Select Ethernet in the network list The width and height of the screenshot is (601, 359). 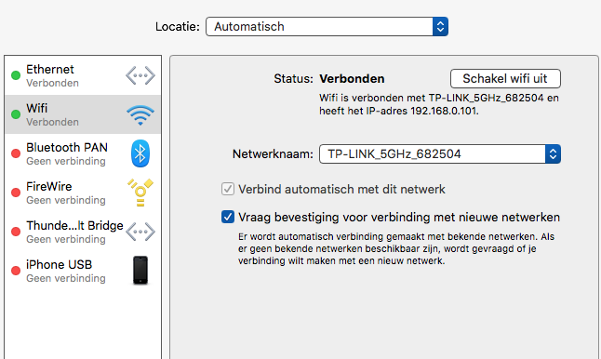tap(83, 75)
